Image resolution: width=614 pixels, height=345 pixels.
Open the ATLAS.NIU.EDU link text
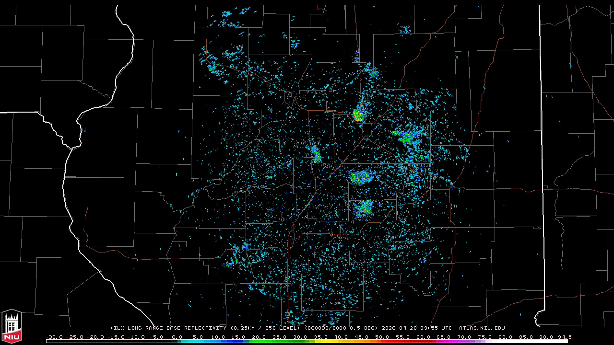pyautogui.click(x=482, y=328)
